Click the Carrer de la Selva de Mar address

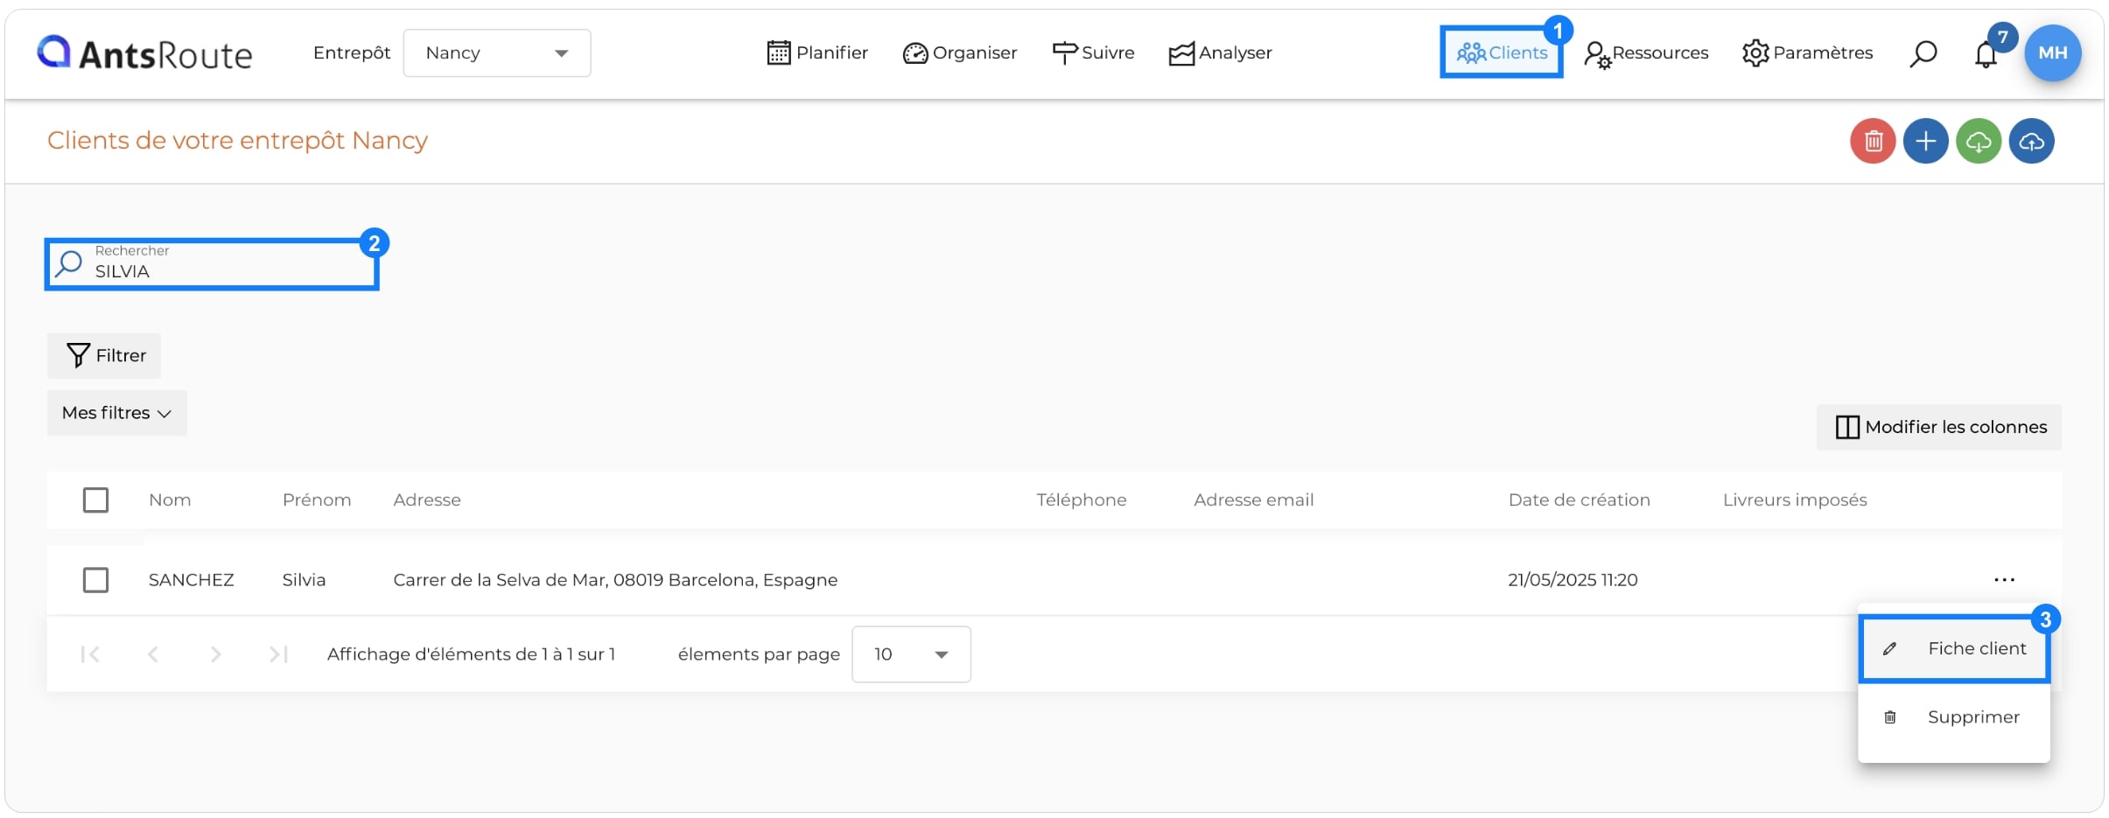615,579
